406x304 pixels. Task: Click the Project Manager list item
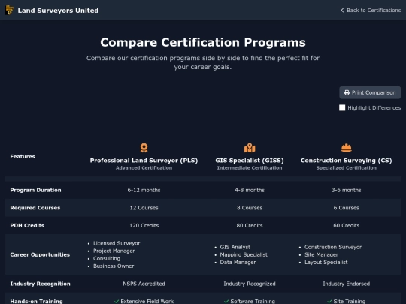(114, 251)
